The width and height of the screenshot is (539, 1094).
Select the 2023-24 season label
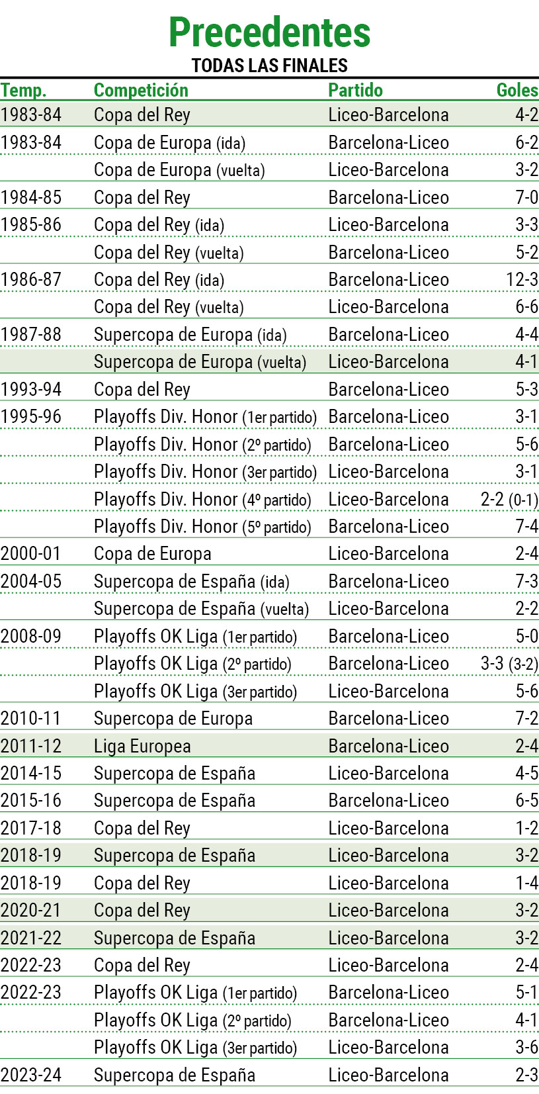coord(31,1075)
